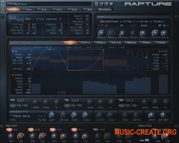Switch to the Global tab
Screen dimensions: 179x143
(105, 10)
